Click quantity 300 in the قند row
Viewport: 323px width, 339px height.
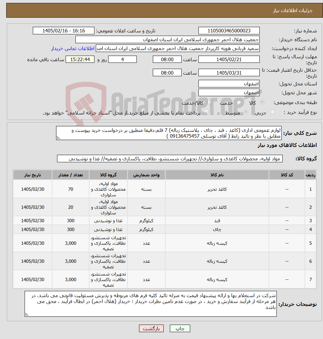click(71, 221)
